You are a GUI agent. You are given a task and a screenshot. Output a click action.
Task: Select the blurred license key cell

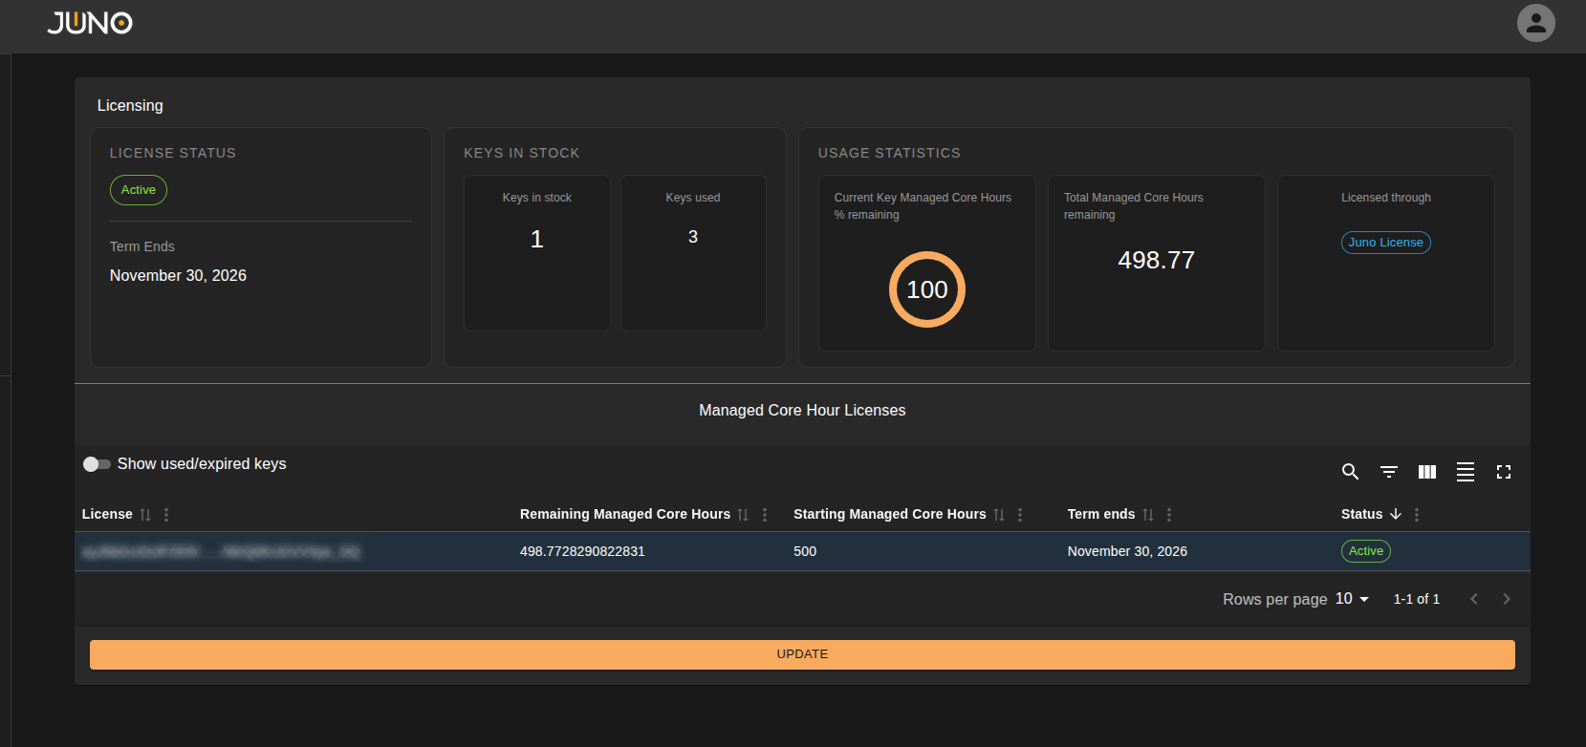pyautogui.click(x=221, y=552)
